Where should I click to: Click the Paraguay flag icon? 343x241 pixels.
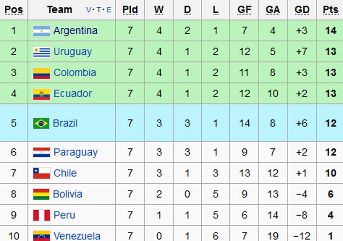coord(41,152)
